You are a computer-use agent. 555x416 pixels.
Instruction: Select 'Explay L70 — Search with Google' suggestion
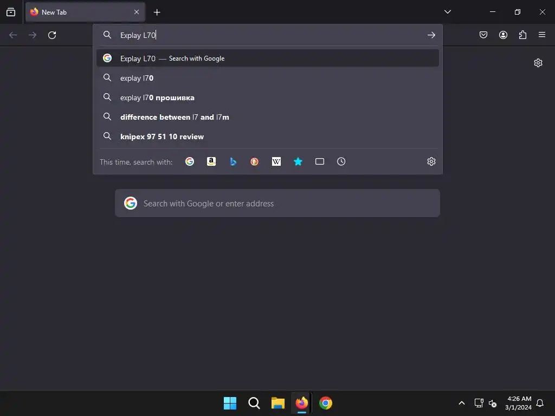point(268,58)
